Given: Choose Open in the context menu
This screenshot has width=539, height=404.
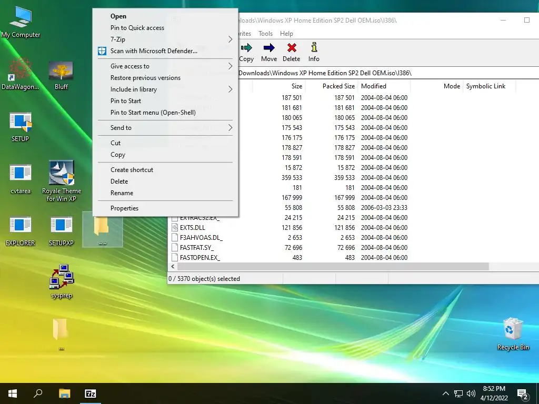Looking at the screenshot, I should (x=165, y=16).
